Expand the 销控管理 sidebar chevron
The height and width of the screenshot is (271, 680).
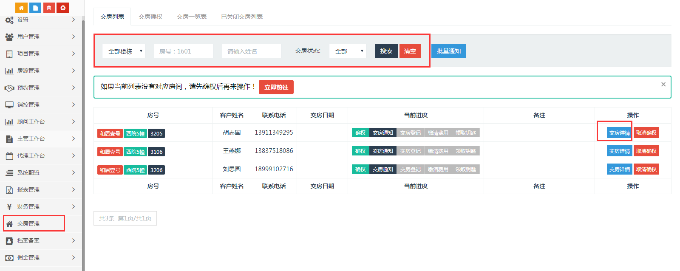[x=74, y=104]
